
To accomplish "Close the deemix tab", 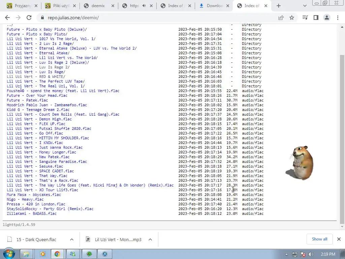I will (x=113, y=6).
